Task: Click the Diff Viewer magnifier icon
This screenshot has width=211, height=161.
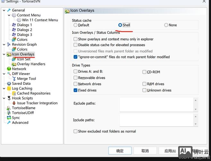Action: pos(9,74)
